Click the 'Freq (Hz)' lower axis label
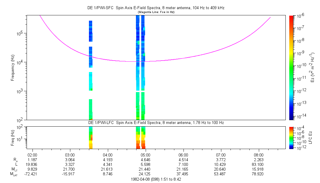Image resolution: width=320 pixels, height=183 pixels. point(13,138)
